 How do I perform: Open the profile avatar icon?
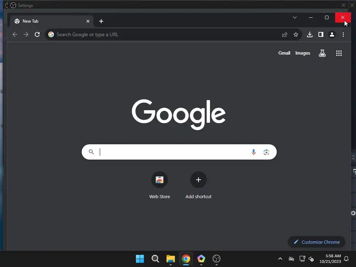(332, 34)
